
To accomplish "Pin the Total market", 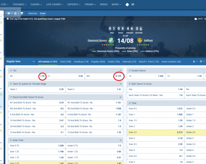I will [130, 103].
